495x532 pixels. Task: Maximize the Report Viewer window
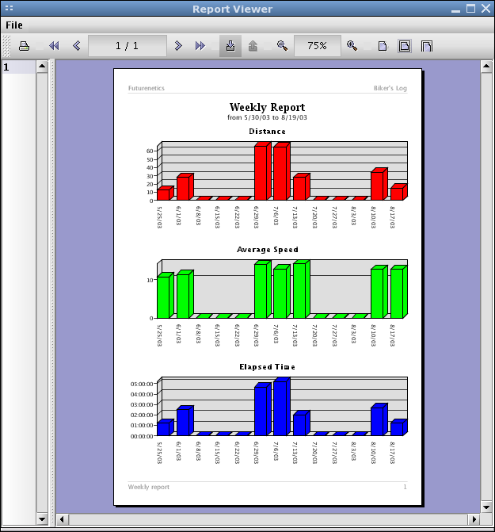pyautogui.click(x=470, y=9)
